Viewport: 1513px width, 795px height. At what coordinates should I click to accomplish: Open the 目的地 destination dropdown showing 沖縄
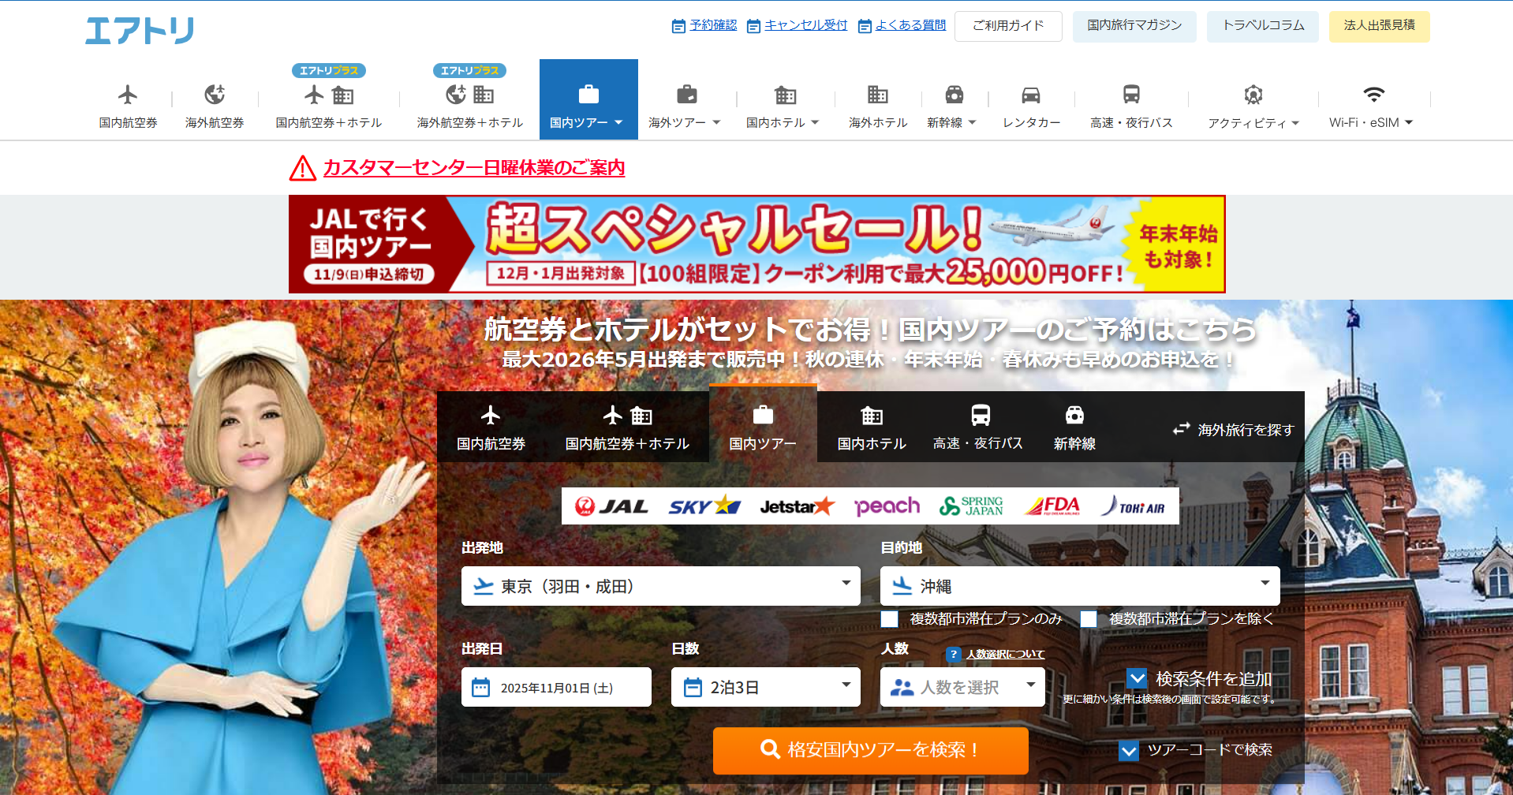tap(1079, 586)
